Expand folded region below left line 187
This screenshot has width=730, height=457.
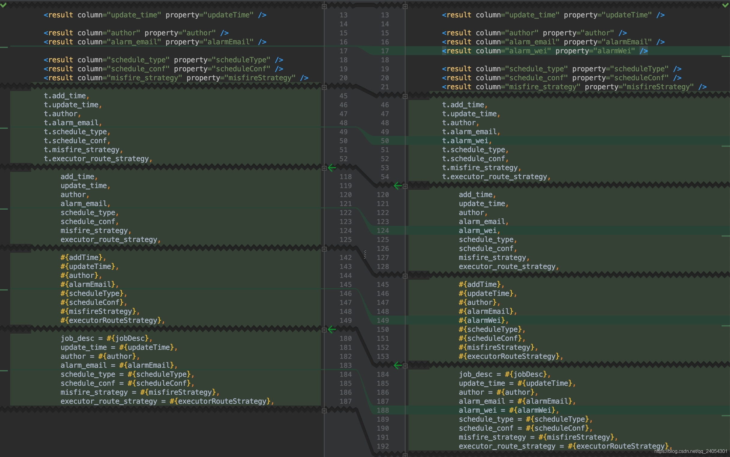[x=324, y=411]
